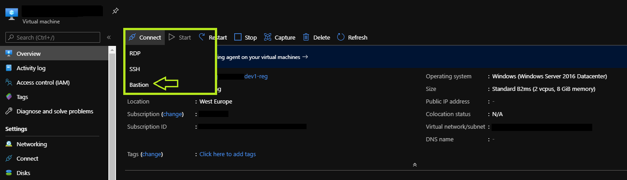Screen dimensions: 627x180
Task: Select the West Europe location text
Action: (x=216, y=102)
